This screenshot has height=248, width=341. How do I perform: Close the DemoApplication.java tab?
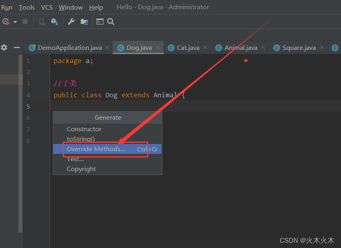click(107, 47)
